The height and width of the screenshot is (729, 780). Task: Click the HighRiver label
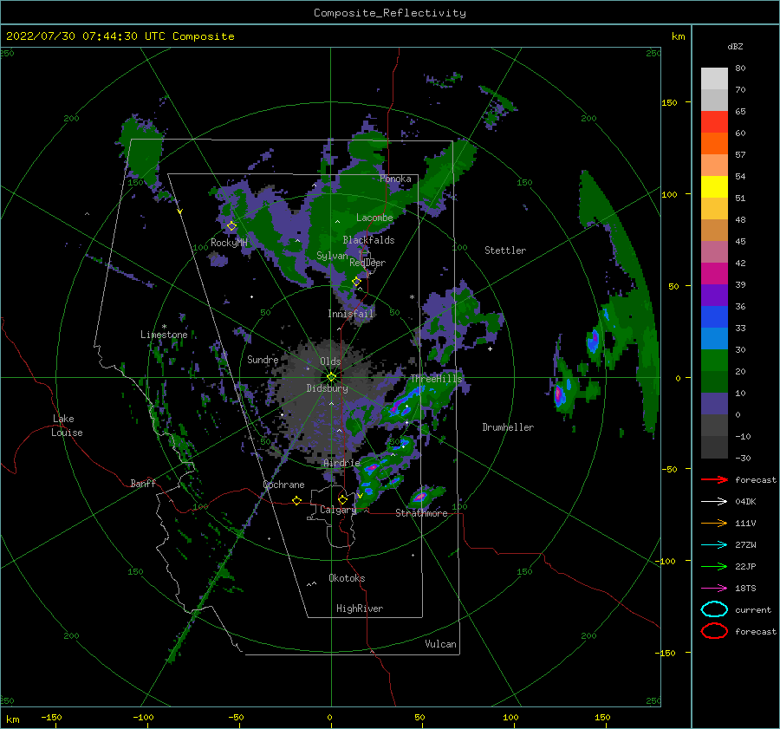(360, 609)
